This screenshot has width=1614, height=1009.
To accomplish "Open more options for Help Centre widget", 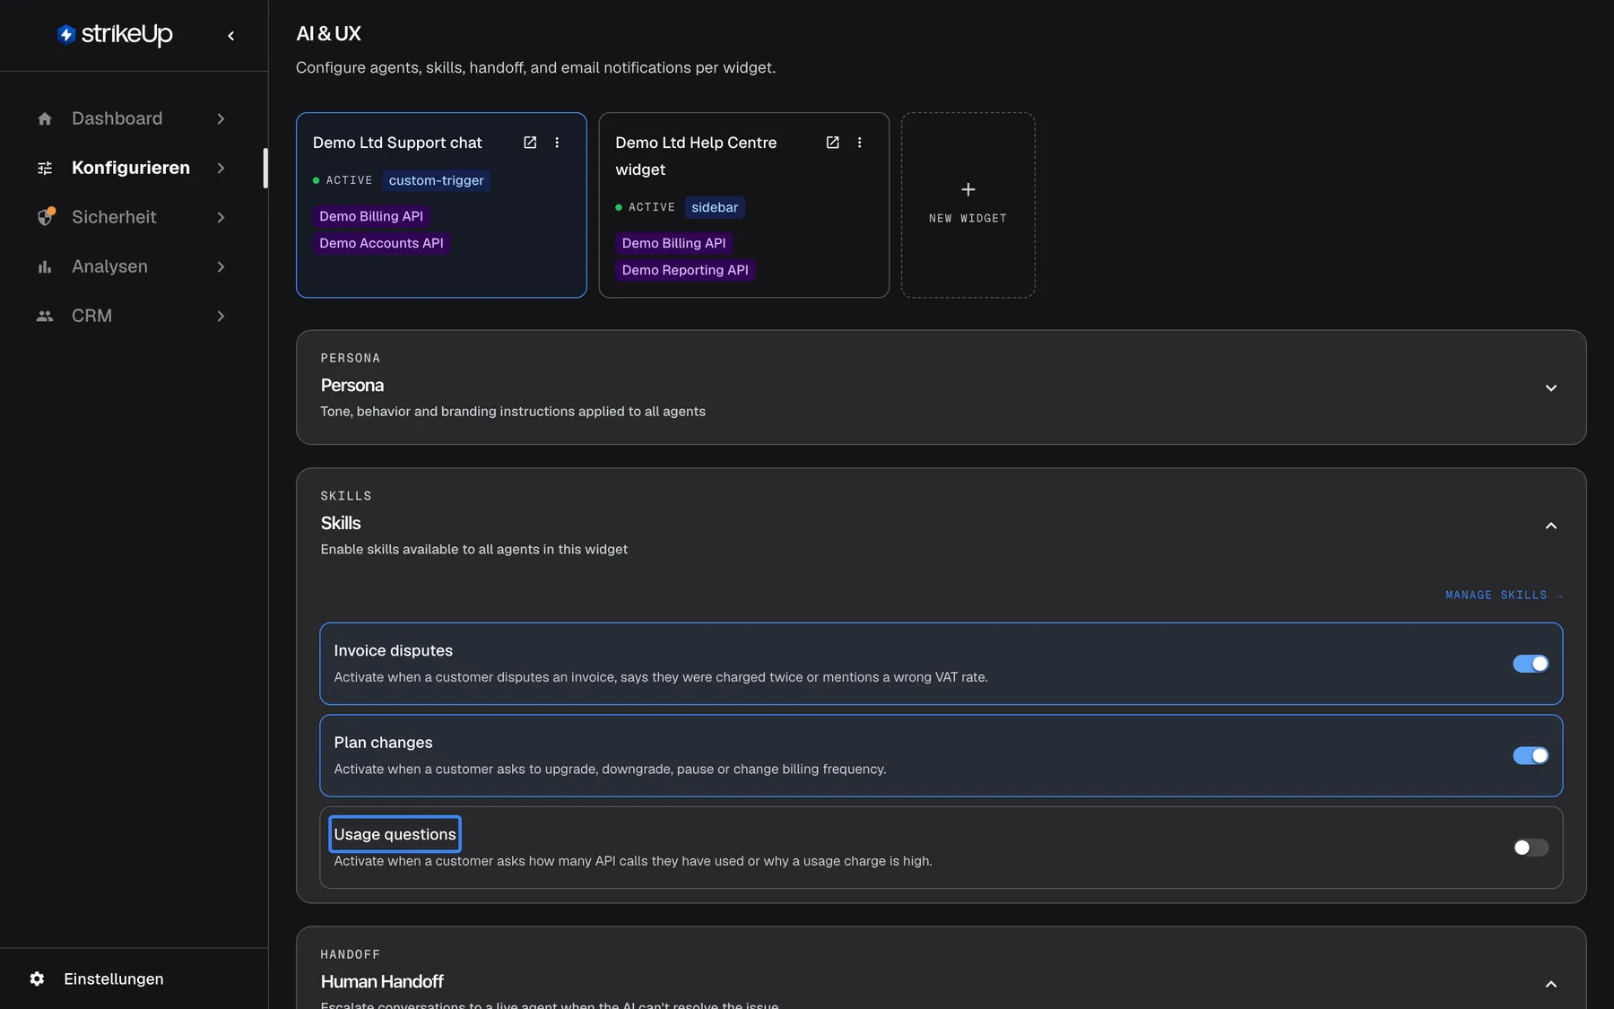I will coord(859,143).
